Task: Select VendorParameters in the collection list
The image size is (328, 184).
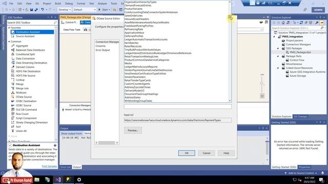Action: [135, 77]
